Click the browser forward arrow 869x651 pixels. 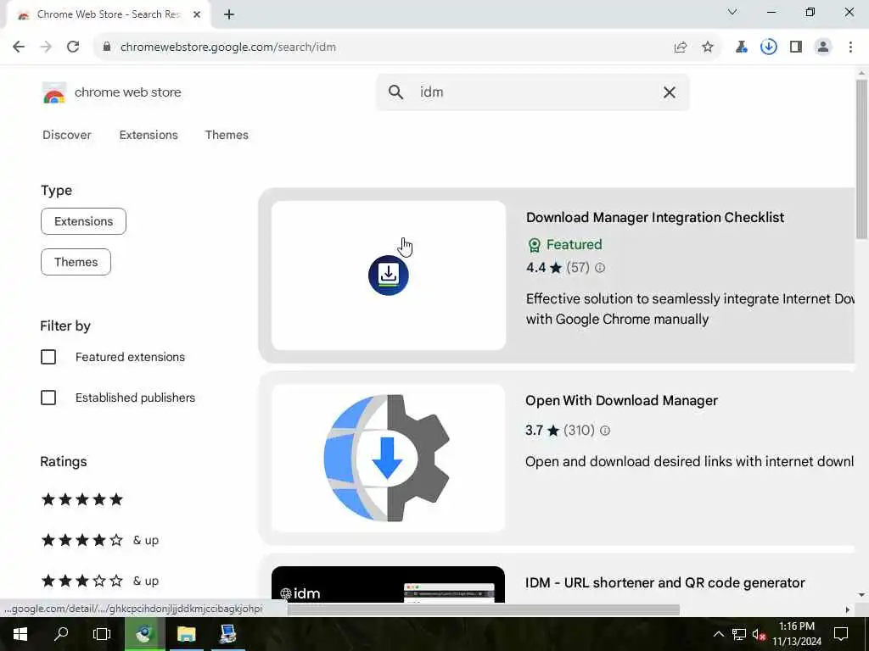(46, 47)
